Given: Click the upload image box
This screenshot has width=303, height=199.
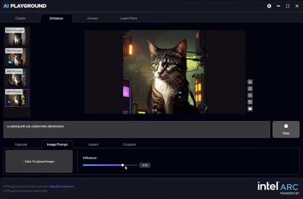Looking at the screenshot, I should [39, 161].
